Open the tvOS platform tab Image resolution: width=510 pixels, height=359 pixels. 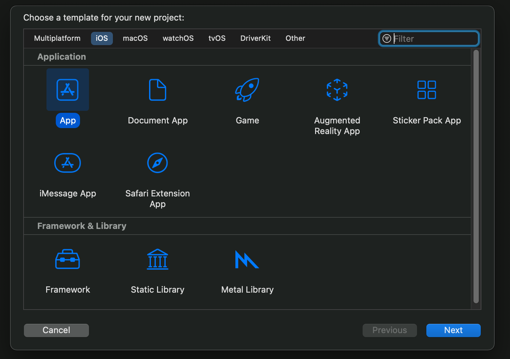point(217,38)
